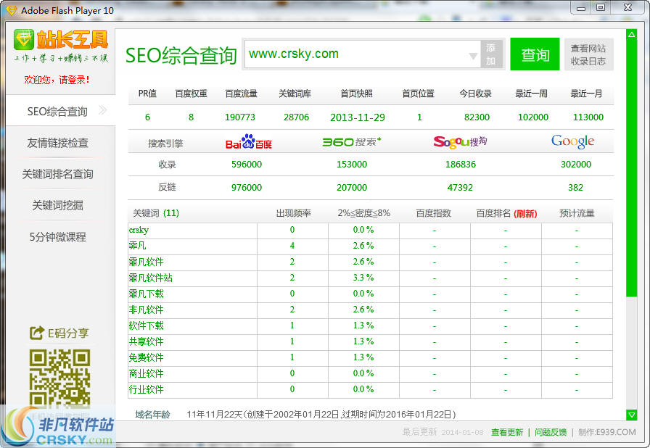Switch to 关键词挖掘 tab
Screen dimensions: 650x448
(x=57, y=205)
